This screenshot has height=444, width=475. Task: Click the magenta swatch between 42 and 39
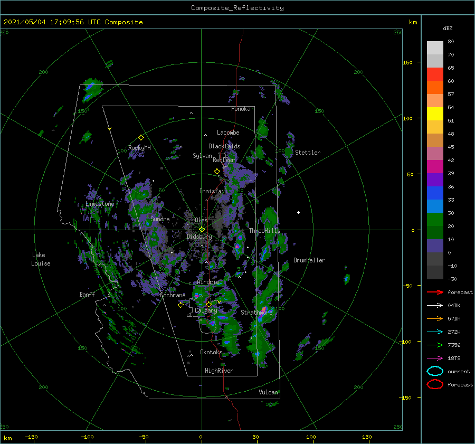point(435,166)
